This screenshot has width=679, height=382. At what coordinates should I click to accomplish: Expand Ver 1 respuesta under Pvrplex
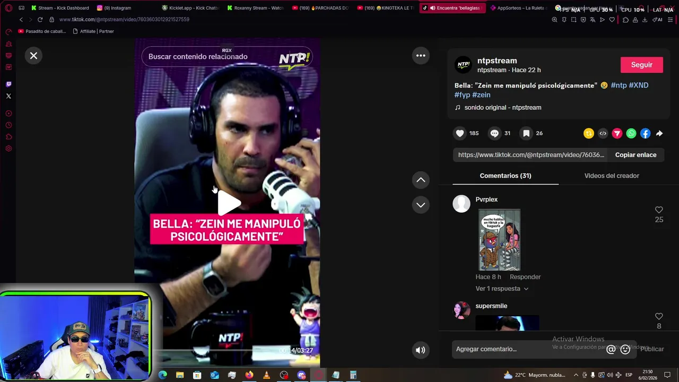click(x=502, y=289)
